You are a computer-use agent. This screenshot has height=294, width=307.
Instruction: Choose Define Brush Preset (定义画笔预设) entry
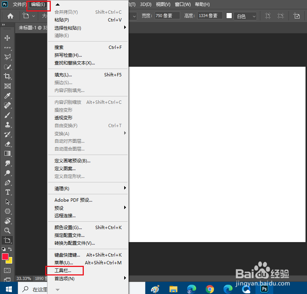88,161
